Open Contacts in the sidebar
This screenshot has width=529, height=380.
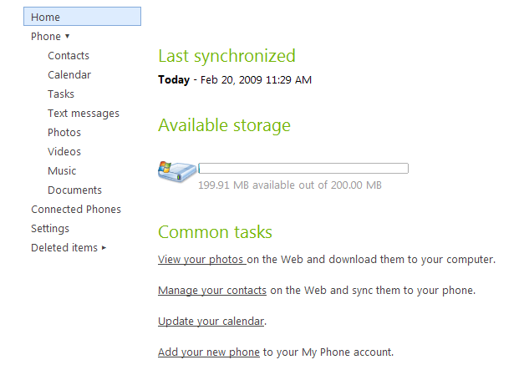click(x=69, y=56)
